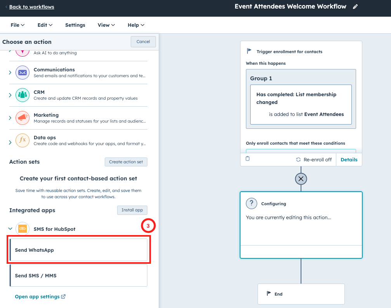
Task: Click Create action set button
Action: point(126,162)
